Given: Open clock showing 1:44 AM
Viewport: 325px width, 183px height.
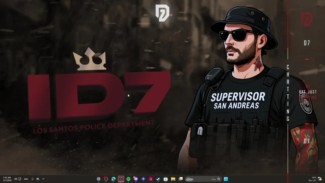Looking at the screenshot, I should [x=7, y=179].
